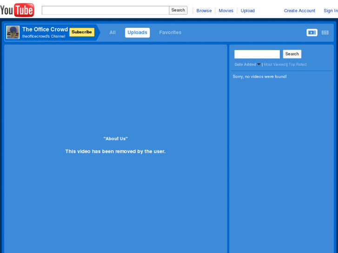
Task: Click the "About Us" video title
Action: [x=116, y=139]
